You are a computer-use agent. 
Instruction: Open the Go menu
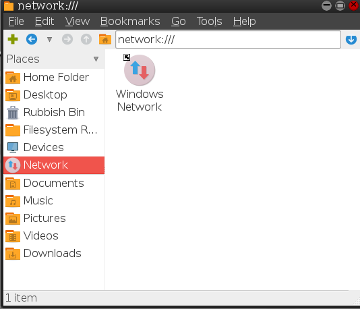pyautogui.click(x=179, y=22)
